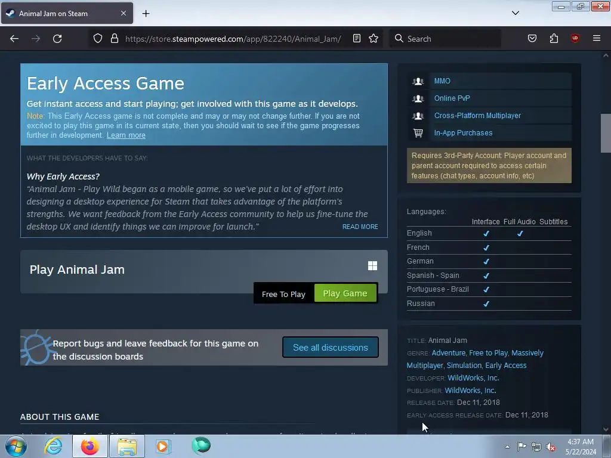This screenshot has height=458, width=611.
Task: View site security padlock info
Action: [114, 38]
